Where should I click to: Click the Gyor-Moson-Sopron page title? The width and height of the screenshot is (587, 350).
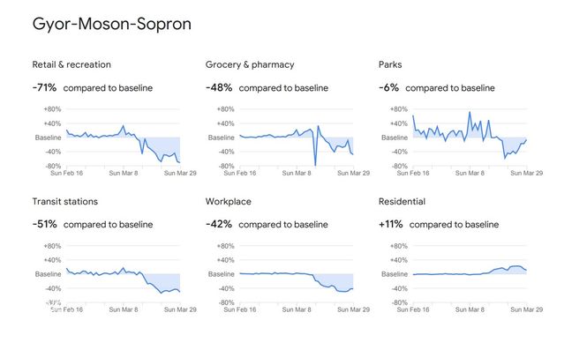[x=111, y=25]
